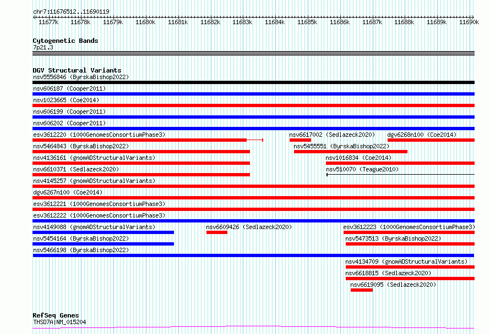This screenshot has width=490, height=334.
Task: Select the short red nsv6617002 bar
Action: pyautogui.click(x=300, y=140)
